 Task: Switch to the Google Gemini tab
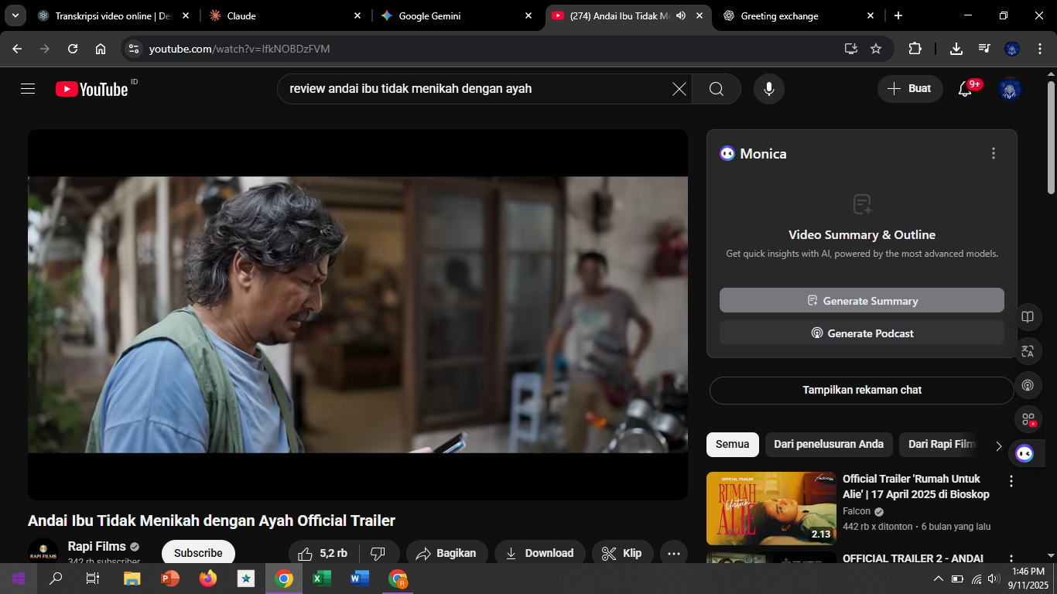pos(457,15)
